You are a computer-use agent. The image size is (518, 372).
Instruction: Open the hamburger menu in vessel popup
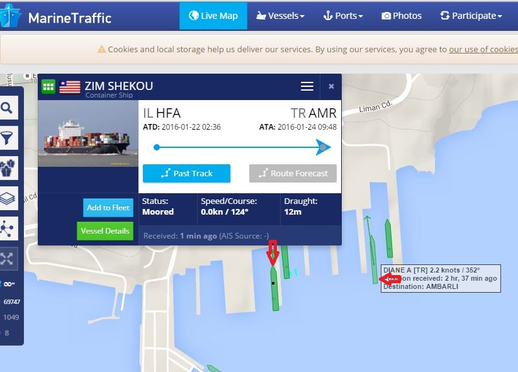[x=307, y=86]
